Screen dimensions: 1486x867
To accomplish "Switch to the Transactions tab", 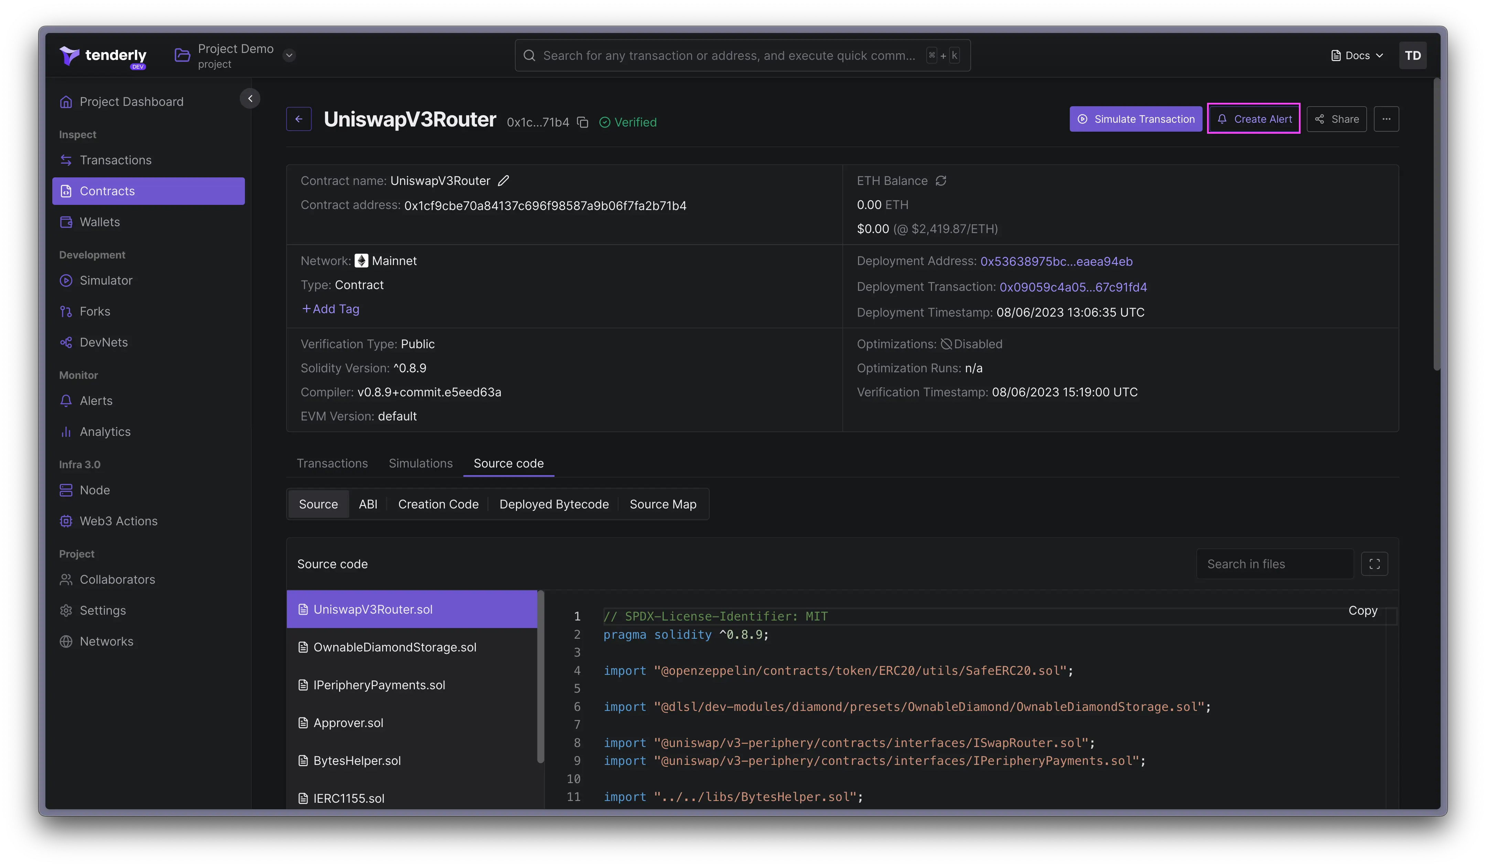I will (x=332, y=463).
